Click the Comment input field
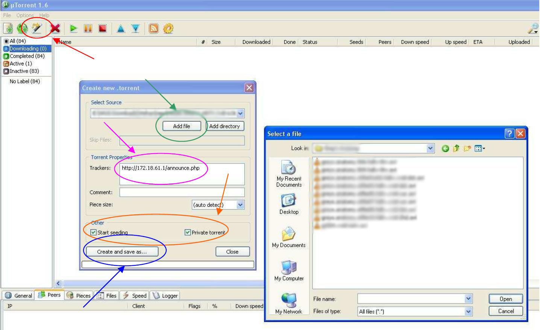This screenshot has height=330, width=540. (x=182, y=192)
